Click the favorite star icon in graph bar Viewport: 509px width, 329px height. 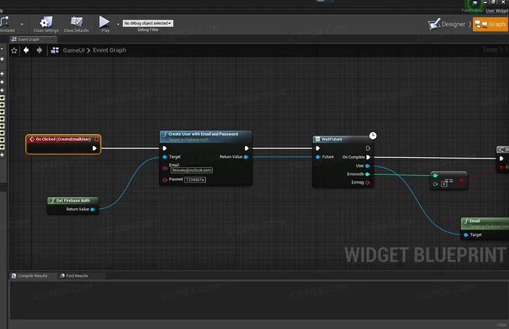pos(14,51)
